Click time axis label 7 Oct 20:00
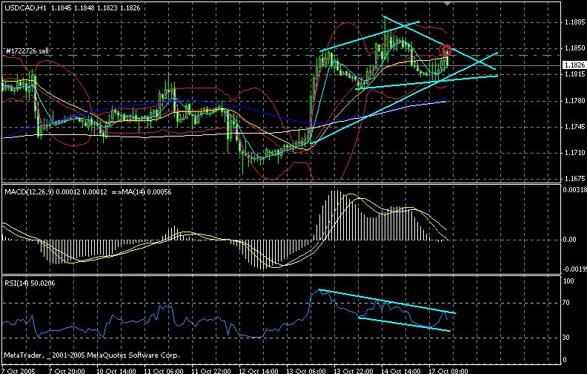The height and width of the screenshot is (374, 587). click(x=67, y=371)
